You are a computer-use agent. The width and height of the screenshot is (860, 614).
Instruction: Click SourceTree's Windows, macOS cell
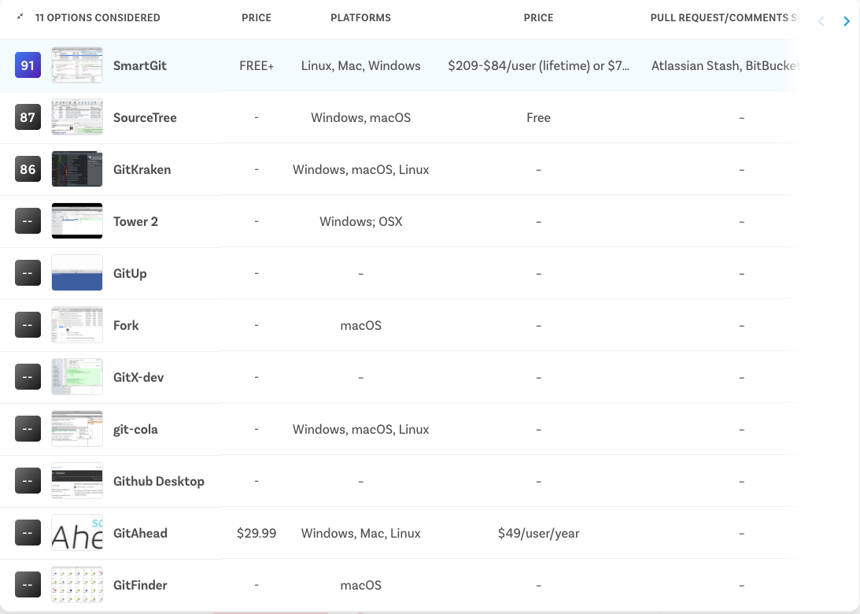click(x=361, y=118)
